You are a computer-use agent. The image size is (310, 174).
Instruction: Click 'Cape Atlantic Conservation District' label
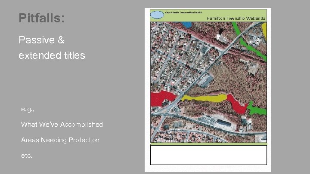coord(183,12)
